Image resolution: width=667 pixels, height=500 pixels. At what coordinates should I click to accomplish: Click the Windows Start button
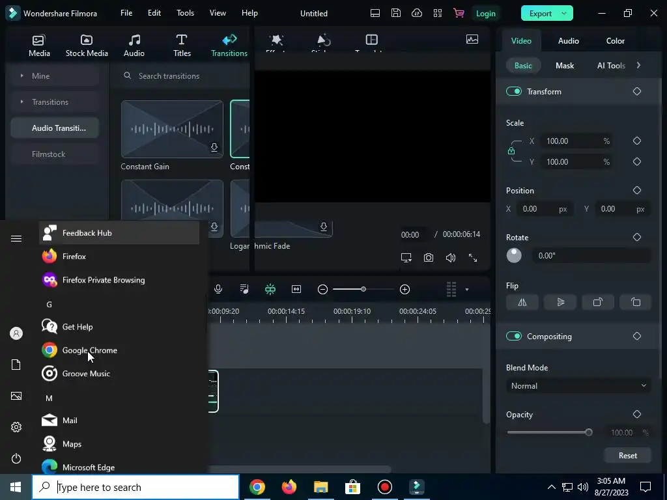(16, 487)
